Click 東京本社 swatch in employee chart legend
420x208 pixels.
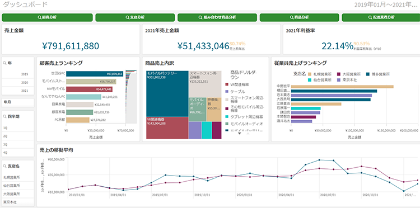click(x=338, y=80)
